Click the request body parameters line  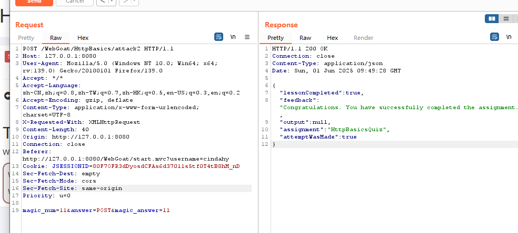96,210
